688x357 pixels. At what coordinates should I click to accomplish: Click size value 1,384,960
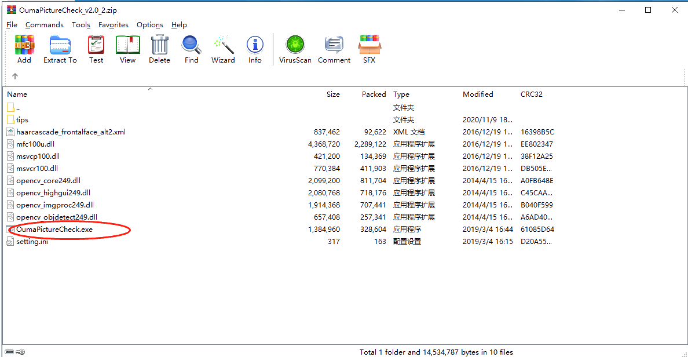point(324,230)
